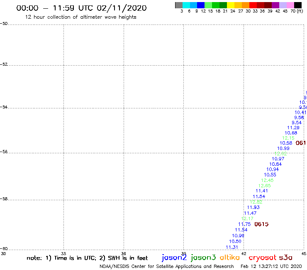Click the latitude axis label -60
Image resolution: width=307 pixels, height=270 pixels.
coord(4,249)
